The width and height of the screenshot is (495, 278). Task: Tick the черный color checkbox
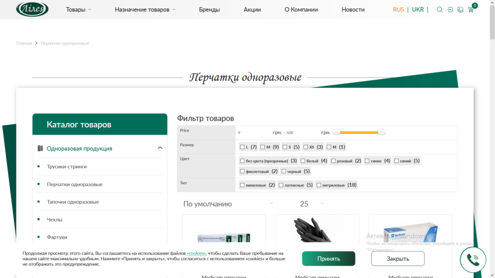point(284,171)
